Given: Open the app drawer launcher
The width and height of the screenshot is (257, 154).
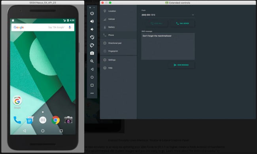Looking at the screenshot, I should tap(43, 120).
